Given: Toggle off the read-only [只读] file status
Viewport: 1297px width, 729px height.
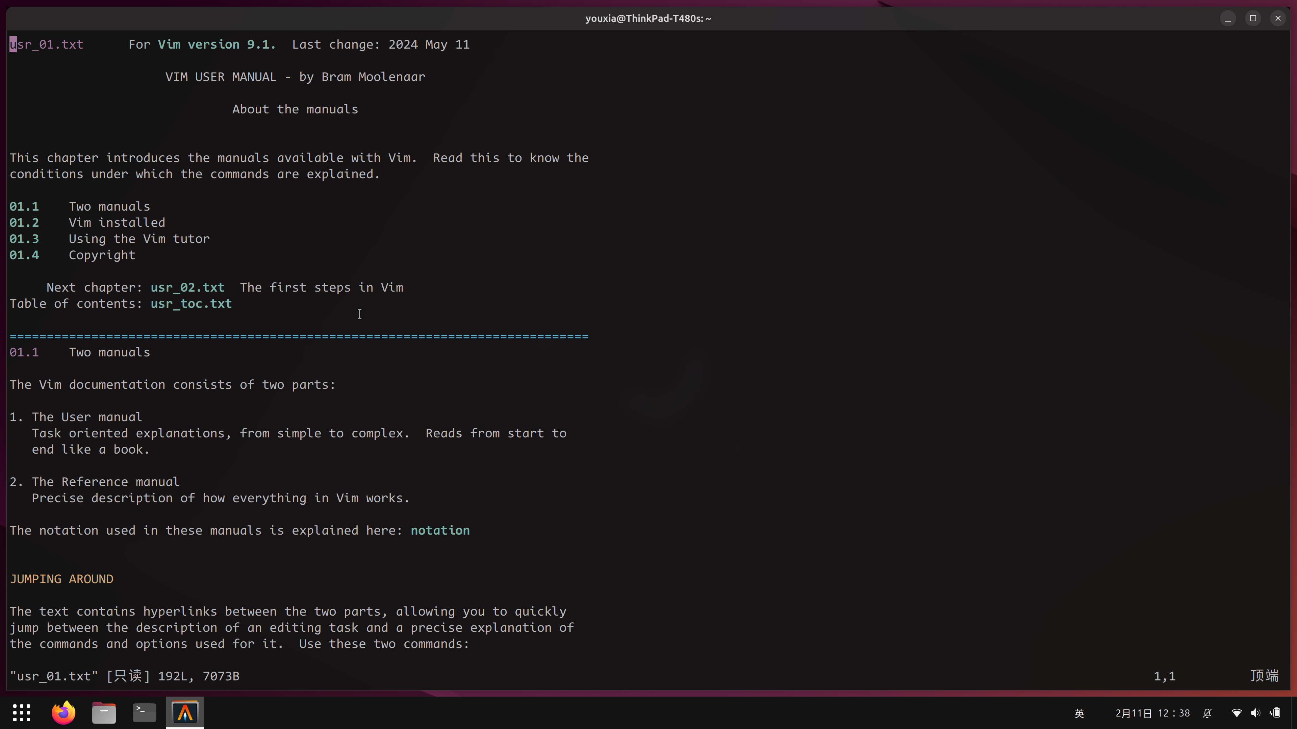Looking at the screenshot, I should (127, 676).
